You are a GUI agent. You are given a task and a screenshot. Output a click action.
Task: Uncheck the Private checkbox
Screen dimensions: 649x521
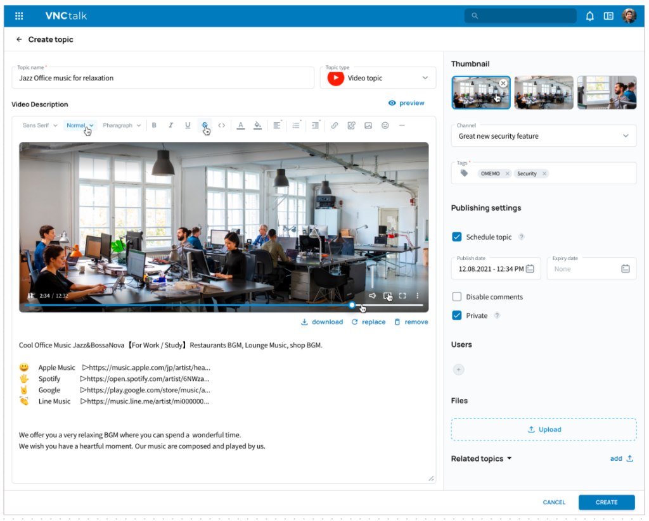457,315
